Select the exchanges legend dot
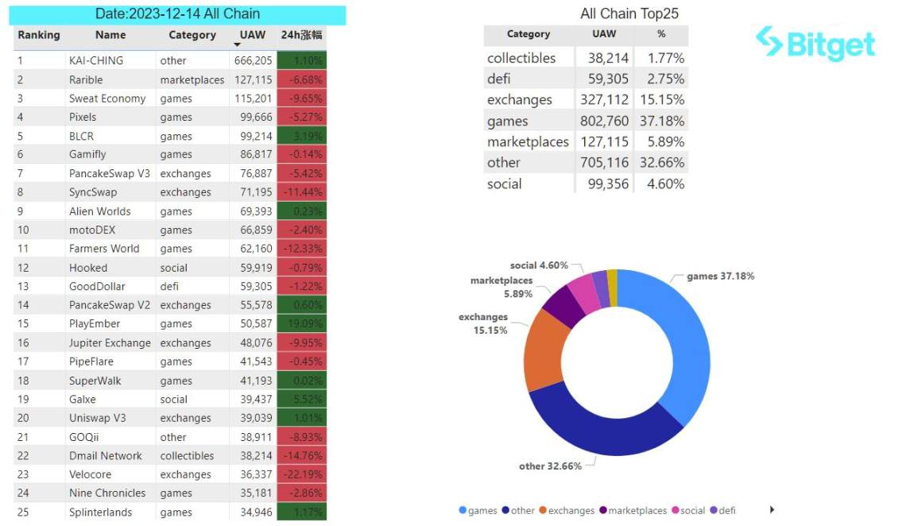The image size is (906, 526). tap(543, 510)
